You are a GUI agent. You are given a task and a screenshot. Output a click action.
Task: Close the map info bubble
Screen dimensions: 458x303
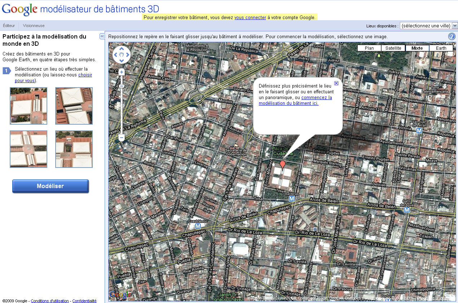[x=336, y=83]
